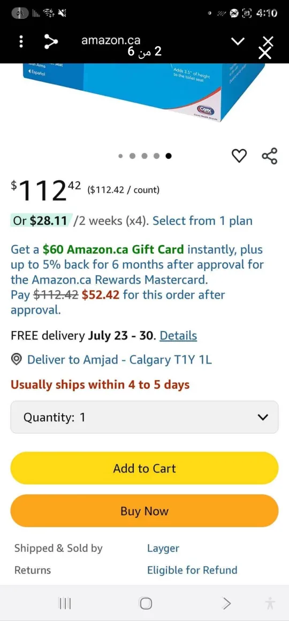Open recent apps navigation button
This screenshot has height=621, width=289.
65,603
